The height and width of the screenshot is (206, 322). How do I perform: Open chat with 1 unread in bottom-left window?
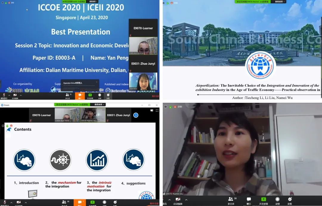[x=80, y=202]
